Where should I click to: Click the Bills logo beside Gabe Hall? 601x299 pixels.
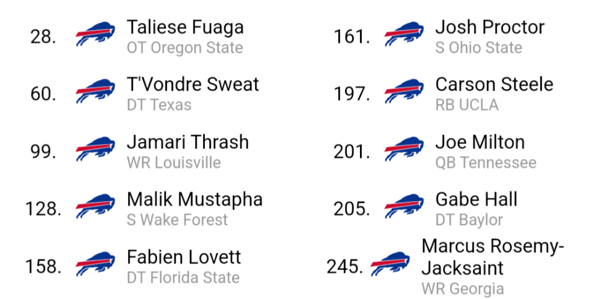(x=404, y=206)
